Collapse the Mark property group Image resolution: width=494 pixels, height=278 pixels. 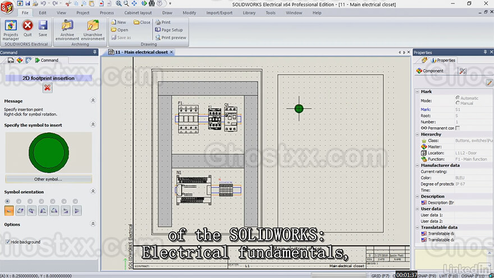[418, 92]
